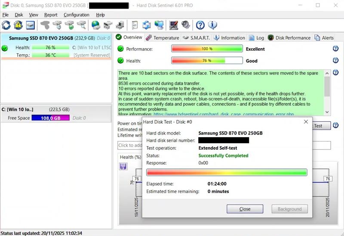Click the plain gray disk test toolbar icon
The height and width of the screenshot is (236, 344).
[45, 25]
